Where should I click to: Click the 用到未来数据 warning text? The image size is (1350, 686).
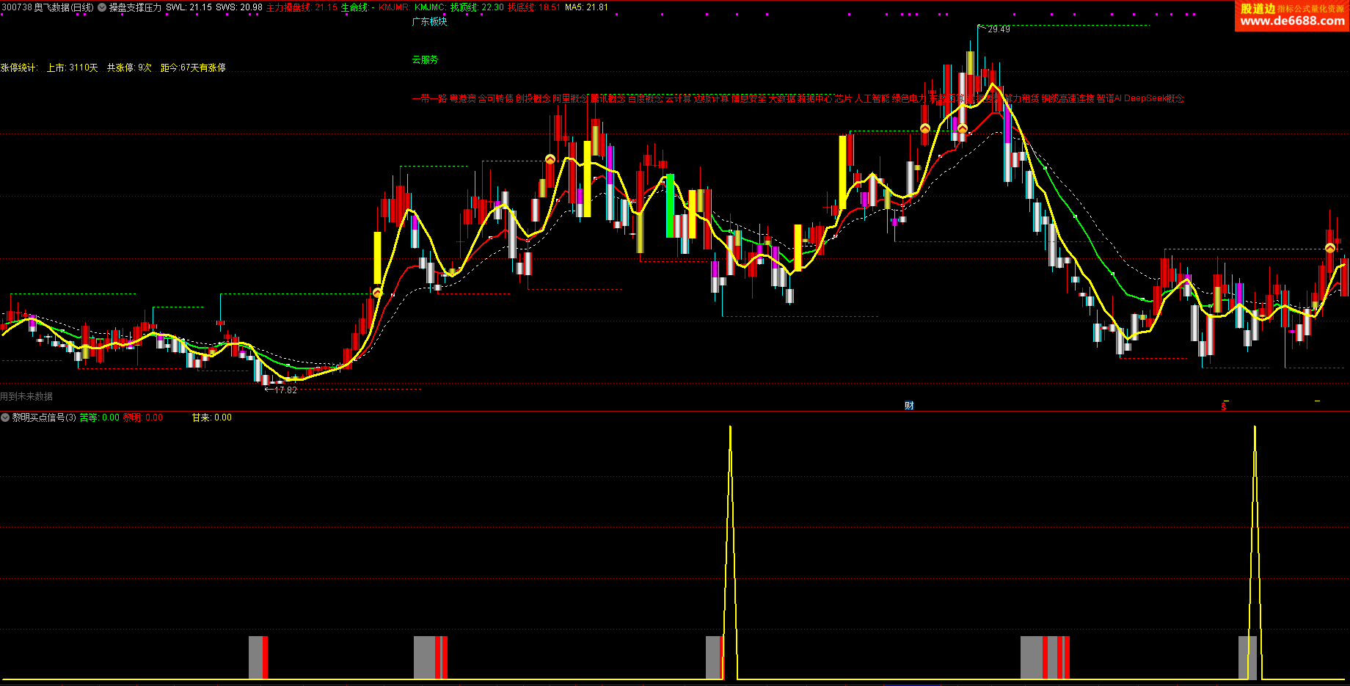pyautogui.click(x=26, y=397)
